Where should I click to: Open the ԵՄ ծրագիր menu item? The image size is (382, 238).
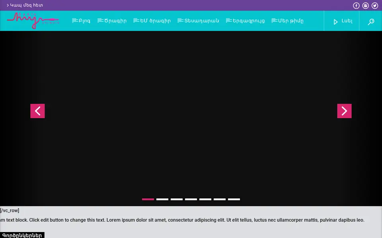152,21
